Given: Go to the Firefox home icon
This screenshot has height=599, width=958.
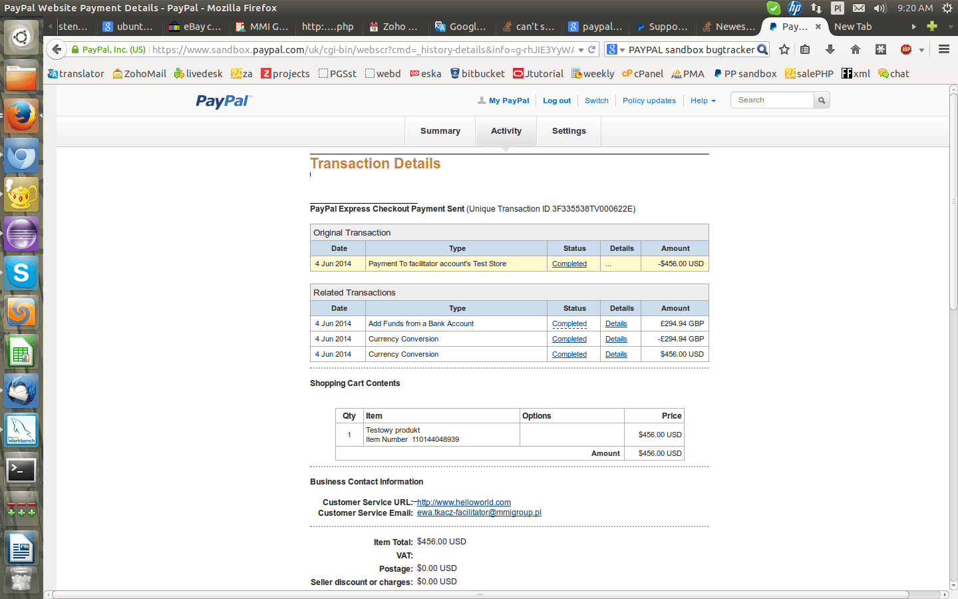Looking at the screenshot, I should [x=856, y=49].
